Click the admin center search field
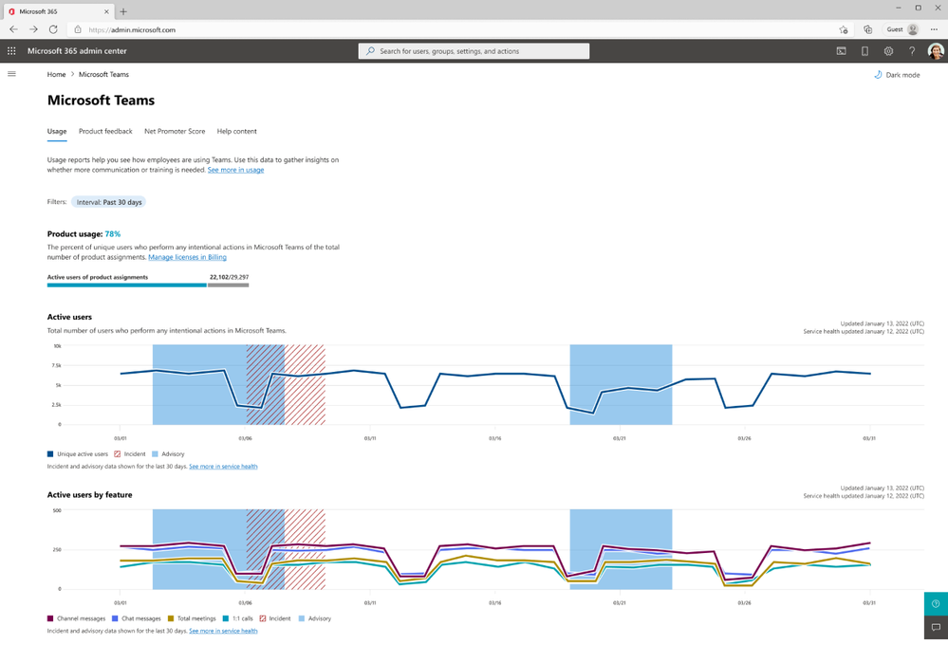The image size is (948, 663). point(474,51)
